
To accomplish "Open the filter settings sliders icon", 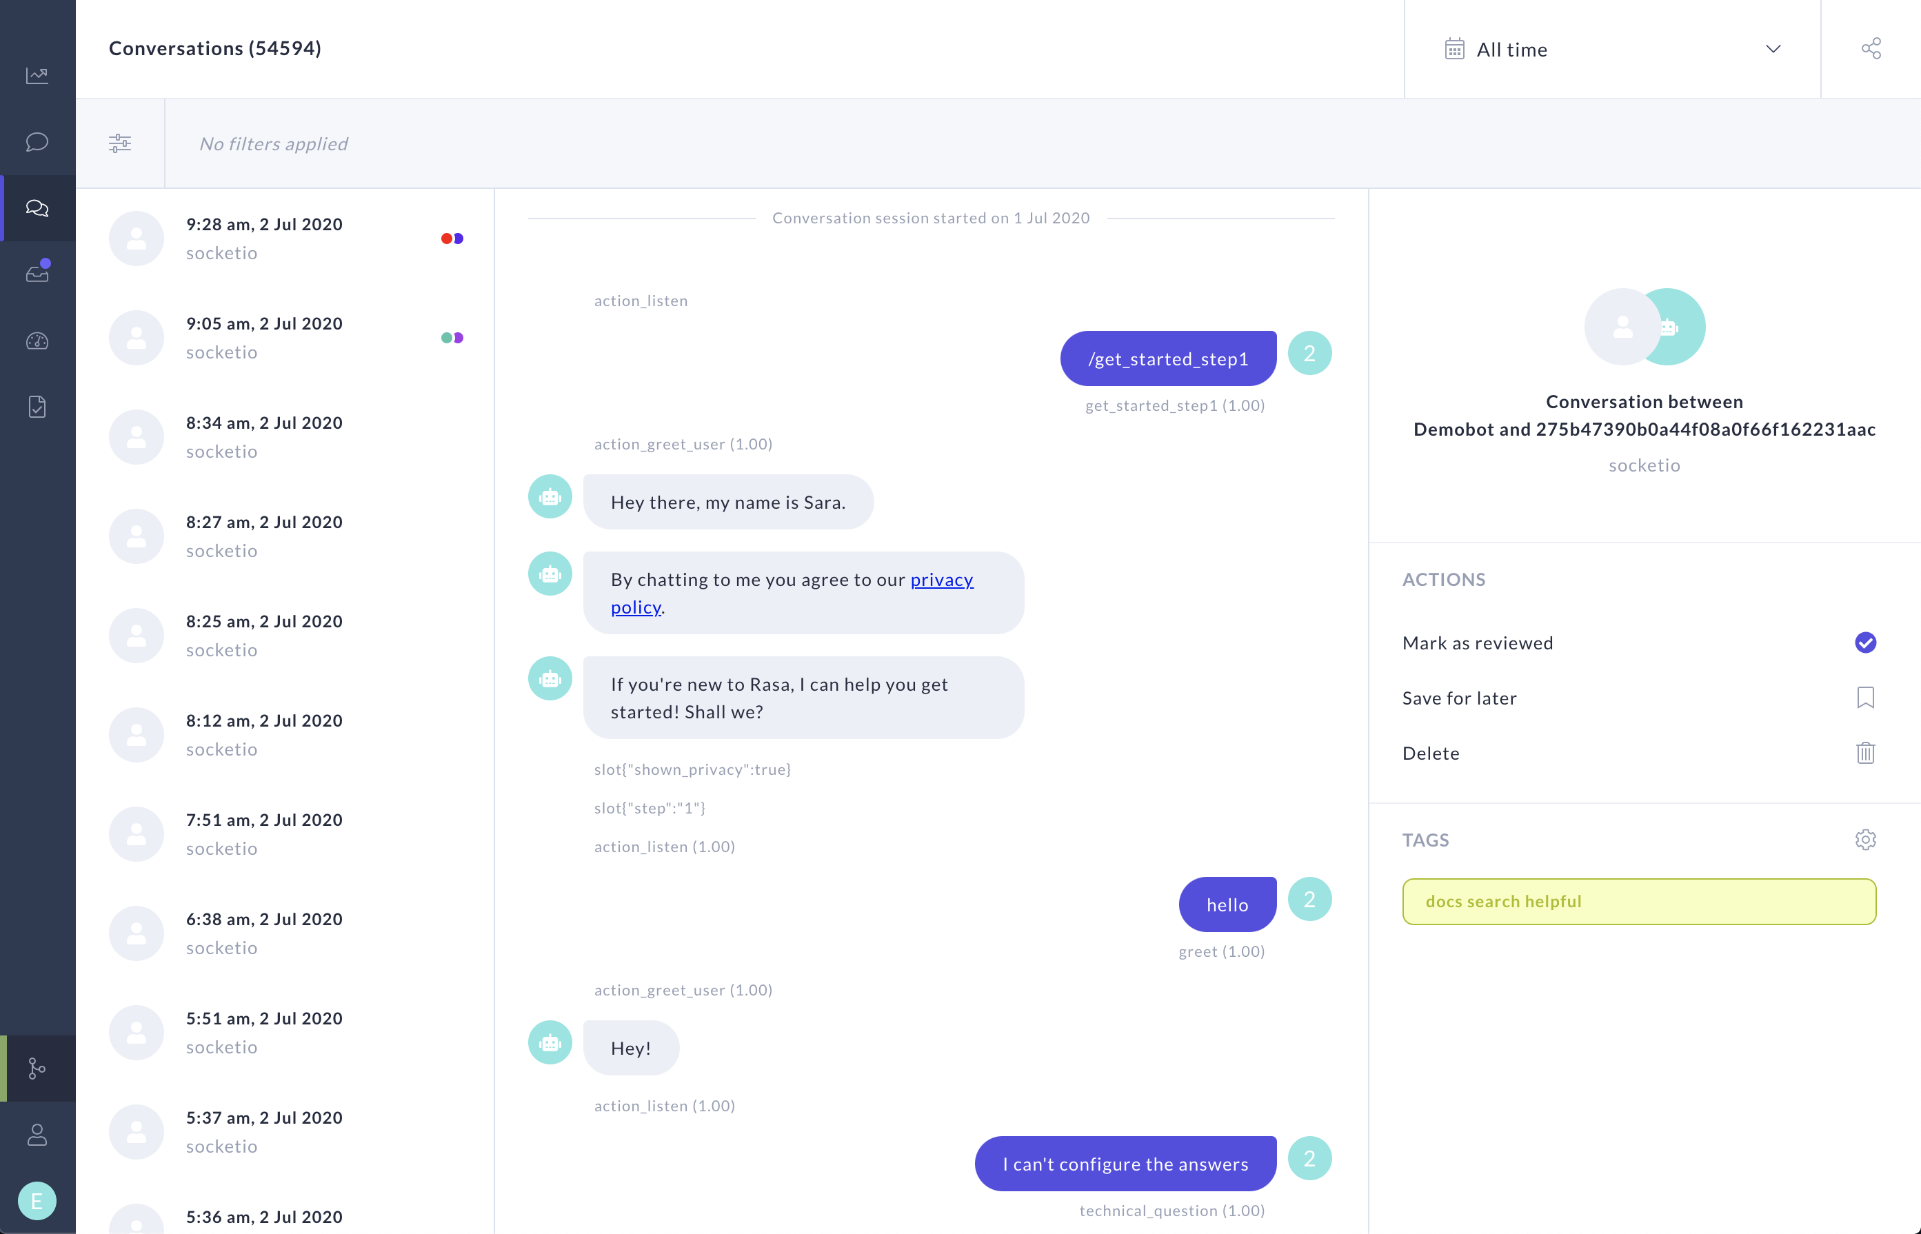I will [120, 143].
